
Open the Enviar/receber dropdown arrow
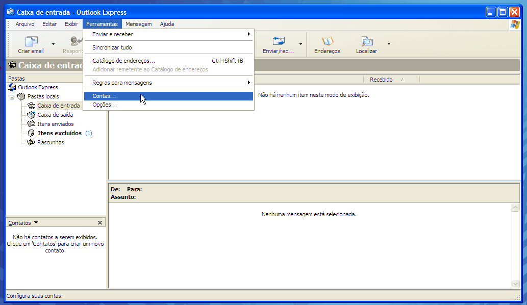300,44
